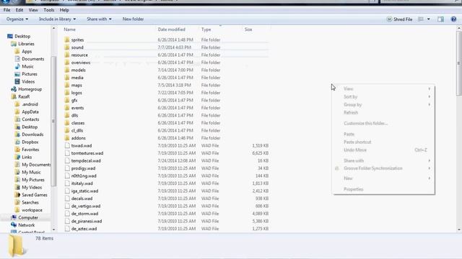Select the AppData folder in sidebar

click(30, 112)
